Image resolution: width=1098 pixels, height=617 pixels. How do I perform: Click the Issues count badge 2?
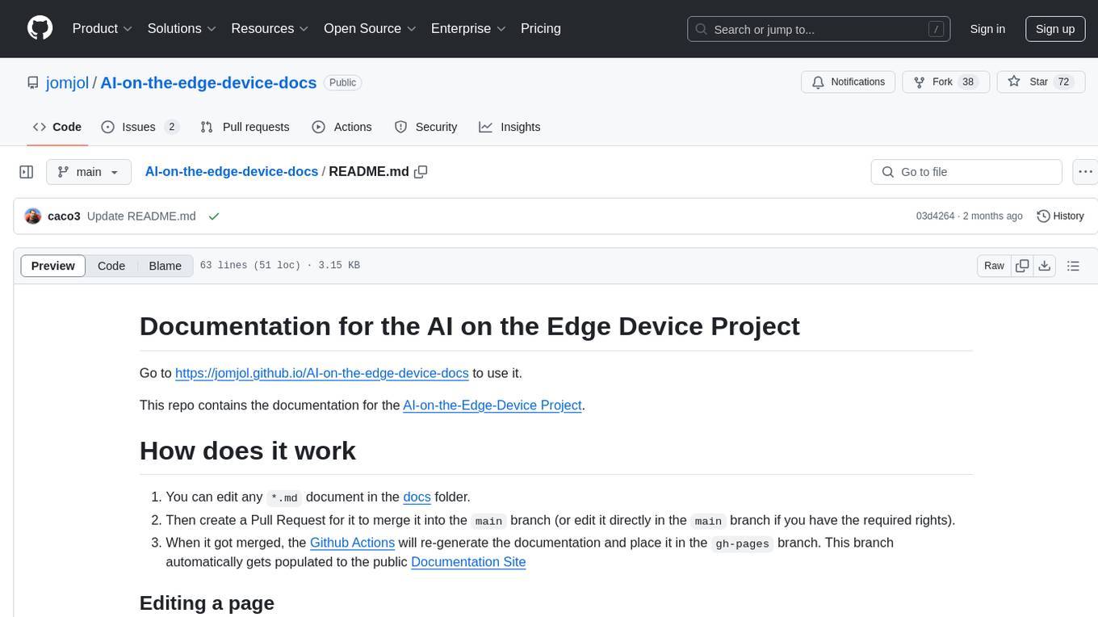click(171, 127)
